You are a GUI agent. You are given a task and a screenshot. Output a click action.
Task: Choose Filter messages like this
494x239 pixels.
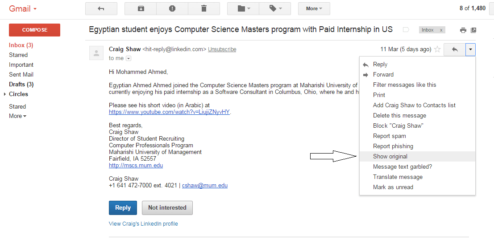(404, 85)
